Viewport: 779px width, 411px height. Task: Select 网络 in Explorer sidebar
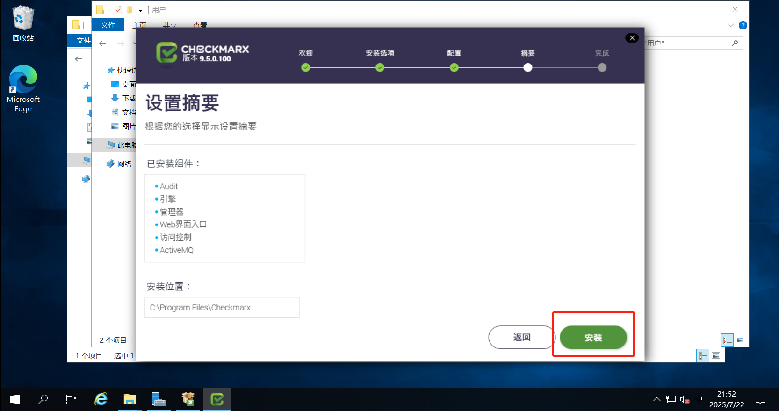119,164
